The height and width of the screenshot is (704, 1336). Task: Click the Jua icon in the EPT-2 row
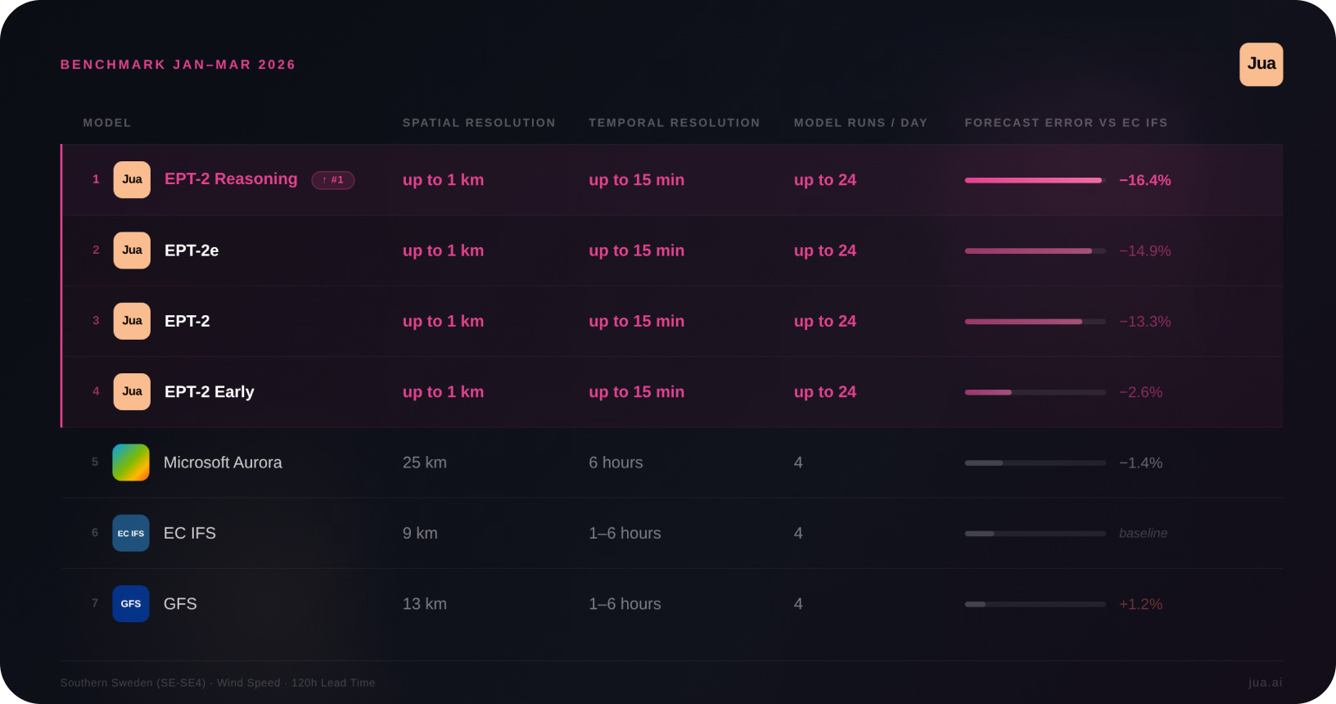click(x=132, y=321)
